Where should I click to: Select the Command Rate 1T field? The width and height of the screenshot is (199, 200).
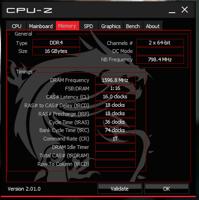click(x=115, y=139)
